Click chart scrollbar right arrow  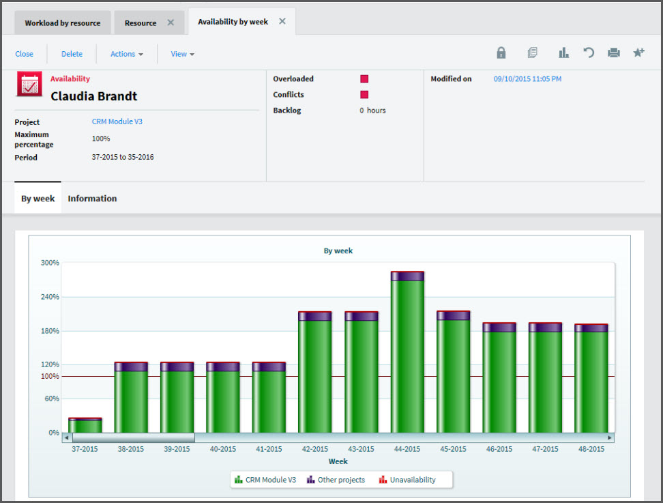(x=610, y=437)
